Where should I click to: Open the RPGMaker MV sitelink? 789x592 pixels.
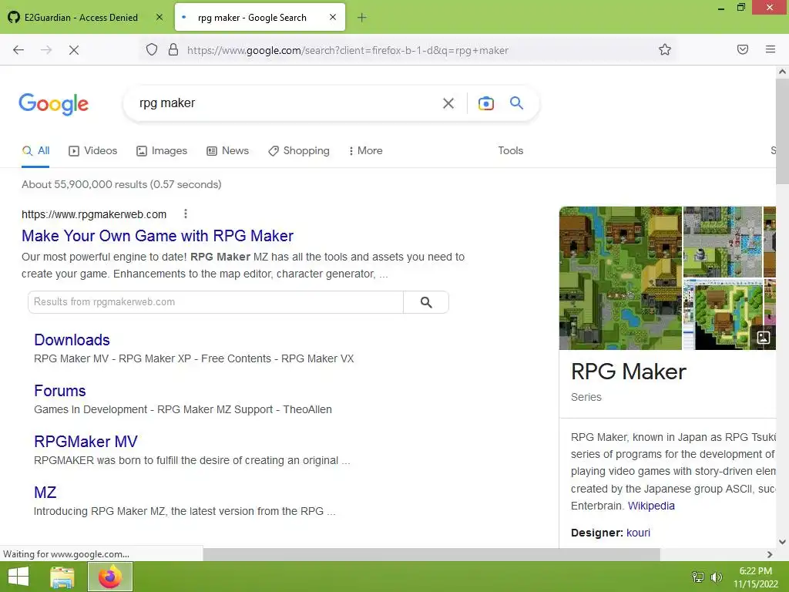86,442
